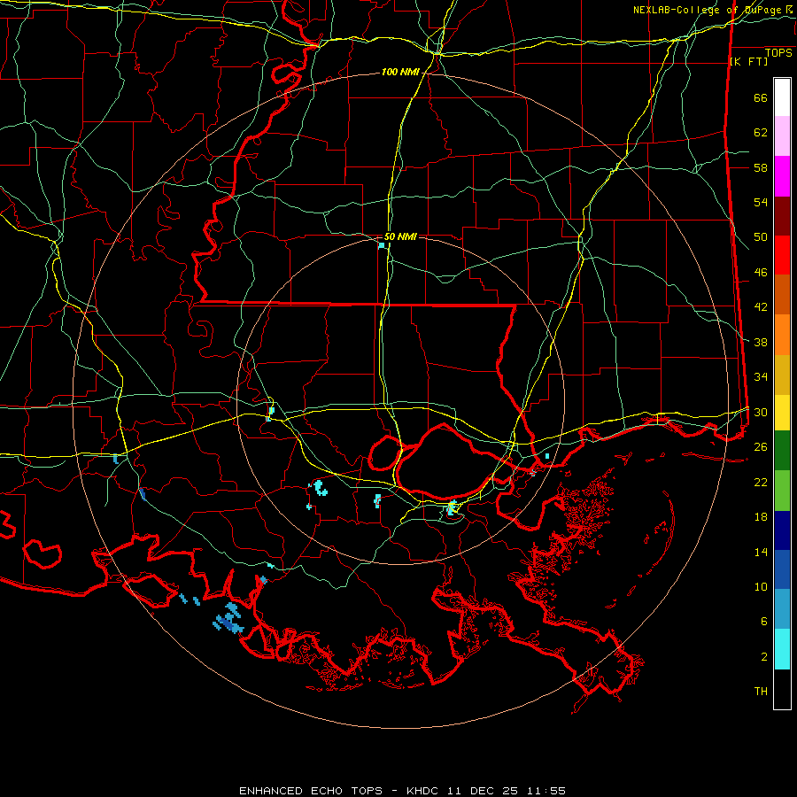797x797 pixels.
Task: Click the "50" value on the color scale
Action: coord(761,237)
